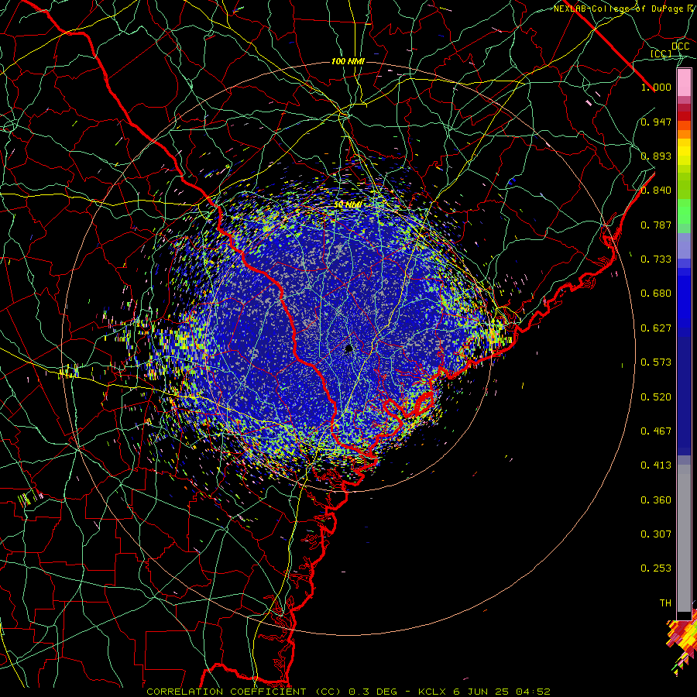Click 0.3 DEG in the bottom caption
This screenshot has width=697, height=697.
coord(373,692)
